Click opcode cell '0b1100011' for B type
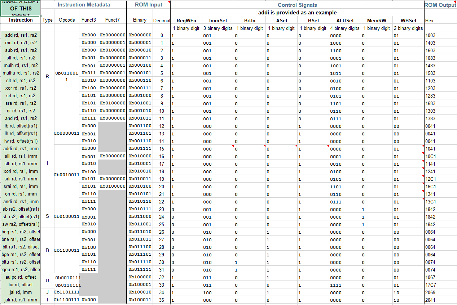Image resolution: width=457 pixels, height=305 pixels. (67, 250)
